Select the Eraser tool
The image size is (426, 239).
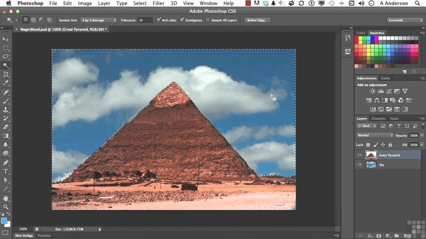[x=6, y=127]
